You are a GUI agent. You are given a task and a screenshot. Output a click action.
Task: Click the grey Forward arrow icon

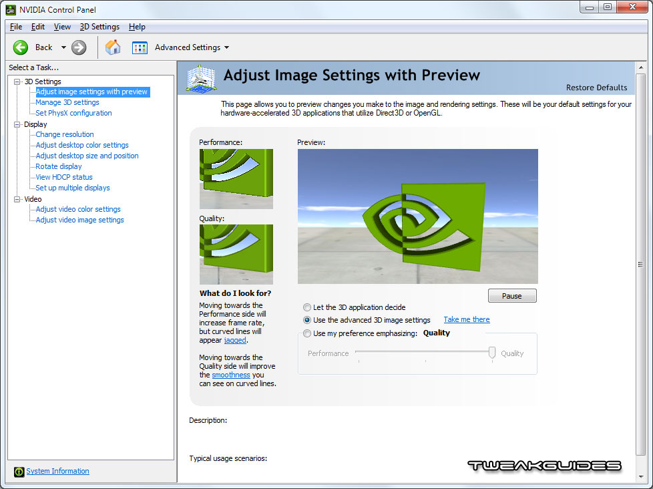79,47
